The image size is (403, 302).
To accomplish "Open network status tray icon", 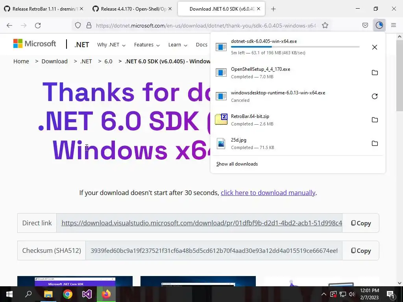I will click(343, 294).
